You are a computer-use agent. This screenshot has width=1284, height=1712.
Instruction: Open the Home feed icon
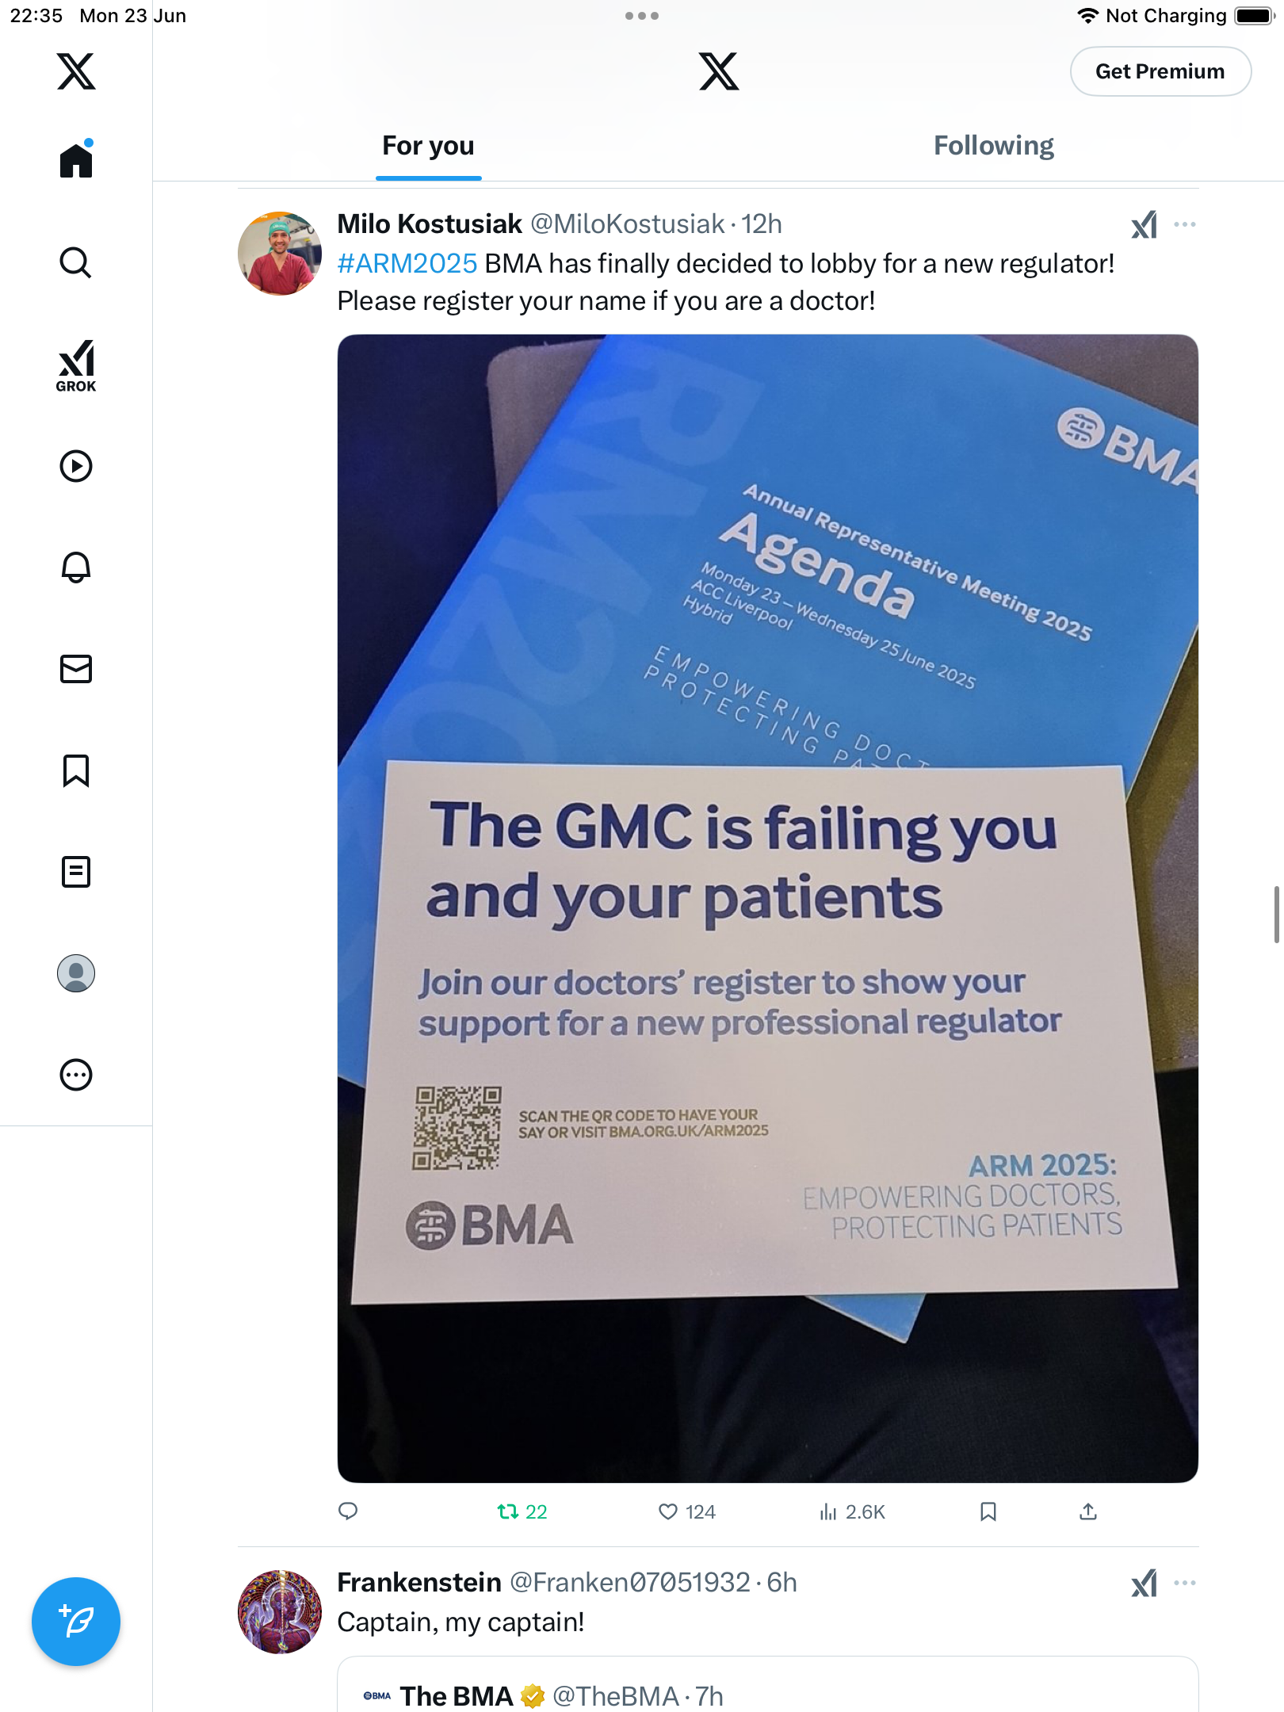(x=76, y=159)
